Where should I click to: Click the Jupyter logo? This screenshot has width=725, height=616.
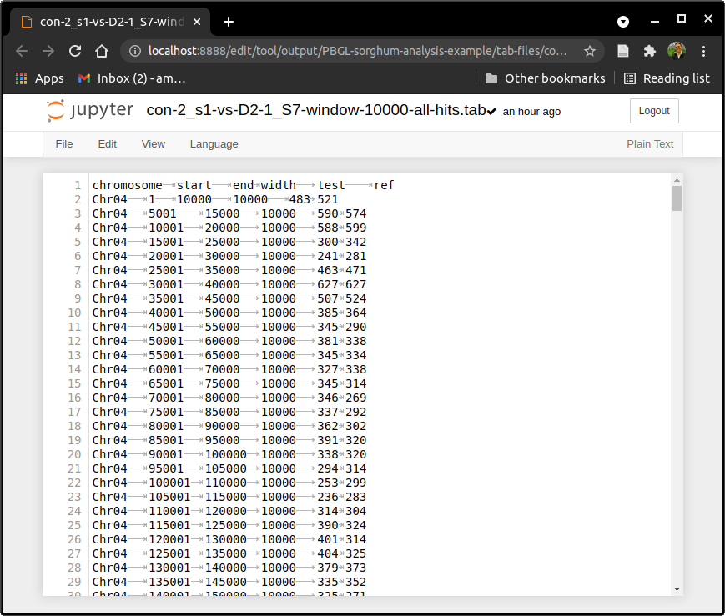(x=90, y=110)
